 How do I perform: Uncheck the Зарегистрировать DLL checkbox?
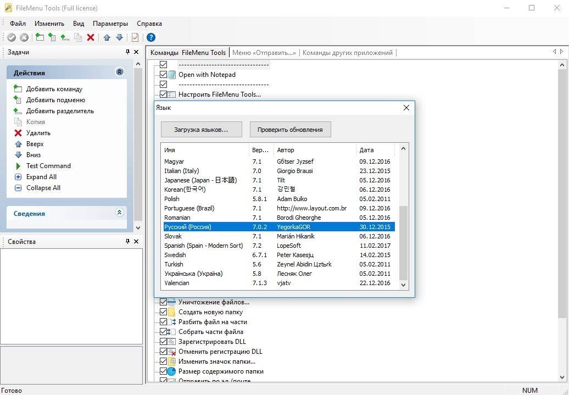coord(163,342)
